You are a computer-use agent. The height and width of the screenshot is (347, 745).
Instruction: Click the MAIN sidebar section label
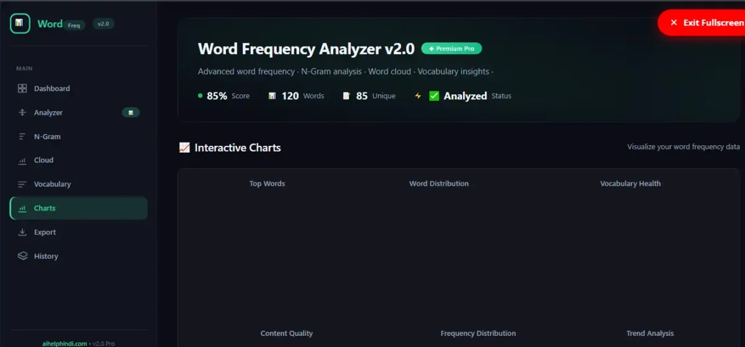(x=25, y=68)
